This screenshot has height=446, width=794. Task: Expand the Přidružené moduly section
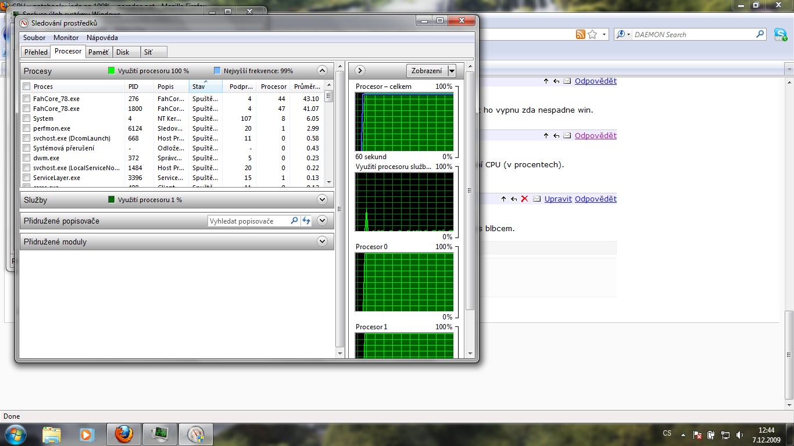[x=323, y=242]
